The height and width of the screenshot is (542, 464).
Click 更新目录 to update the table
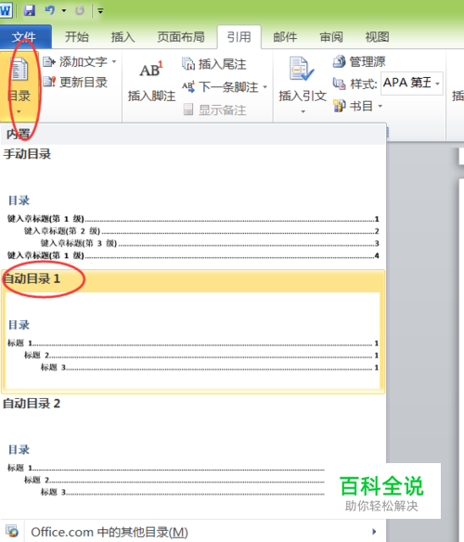75,83
